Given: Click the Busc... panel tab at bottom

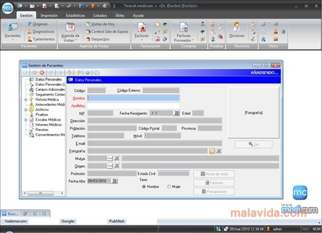Looking at the screenshot, I should point(13,214).
